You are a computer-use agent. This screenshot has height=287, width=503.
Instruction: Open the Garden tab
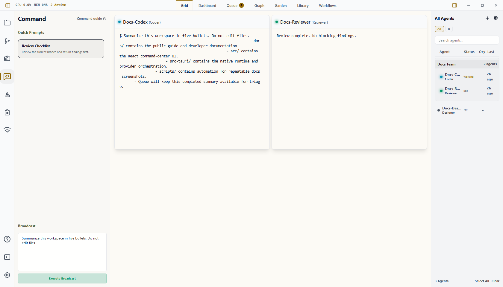tap(281, 6)
